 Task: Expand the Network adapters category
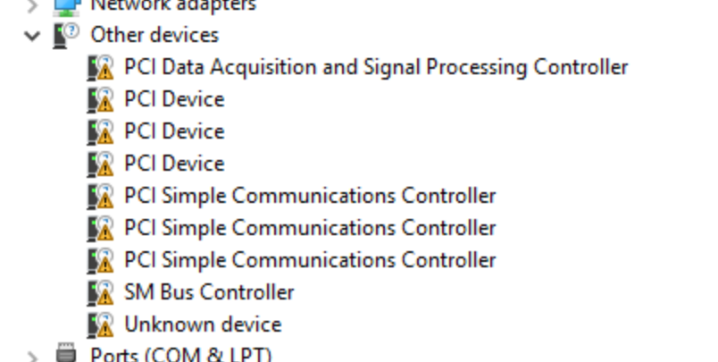click(x=33, y=5)
